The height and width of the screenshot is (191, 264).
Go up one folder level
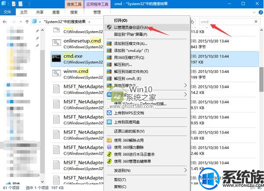(x=27, y=22)
